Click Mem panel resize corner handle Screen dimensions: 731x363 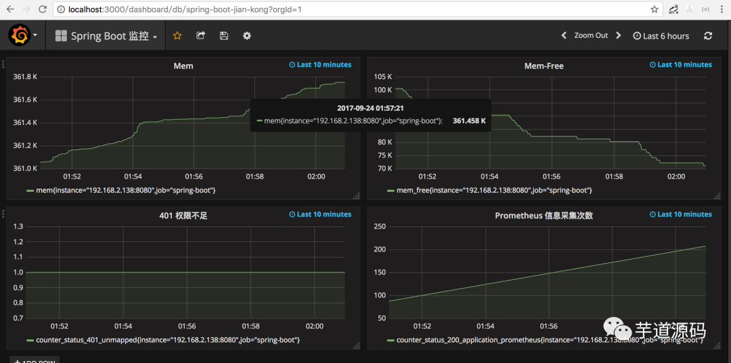(x=356, y=196)
